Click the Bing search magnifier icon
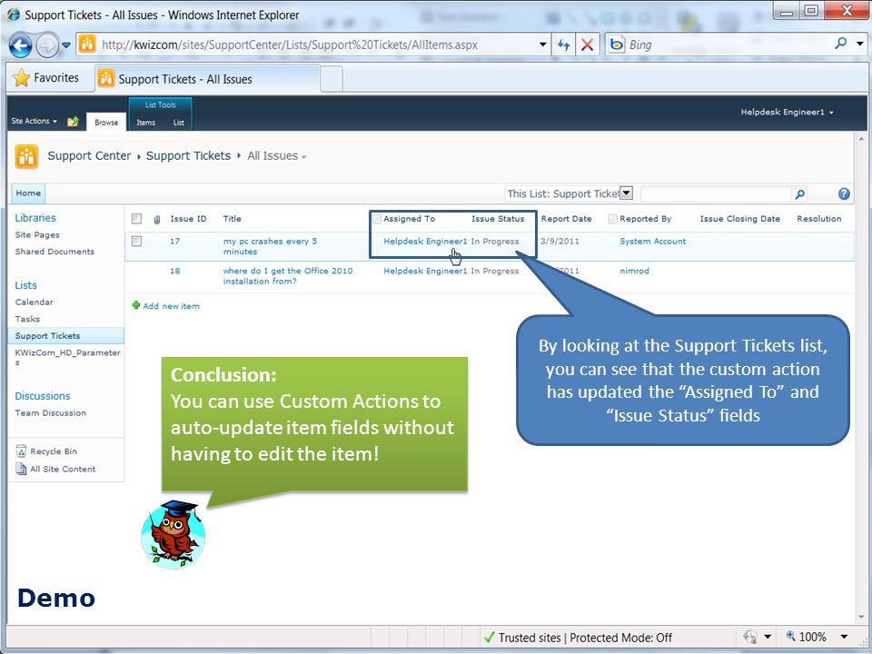Viewport: 872px width, 654px height. (841, 44)
